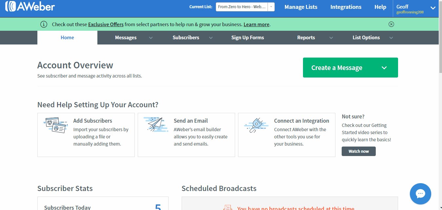Expand the Geoff account menu chevron
Screen dimensions: 442x210
[x=433, y=8]
